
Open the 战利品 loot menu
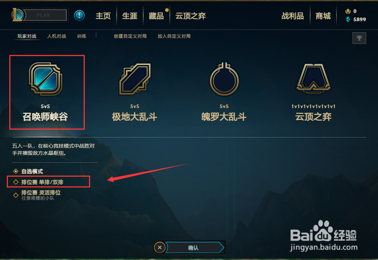pyautogui.click(x=293, y=16)
